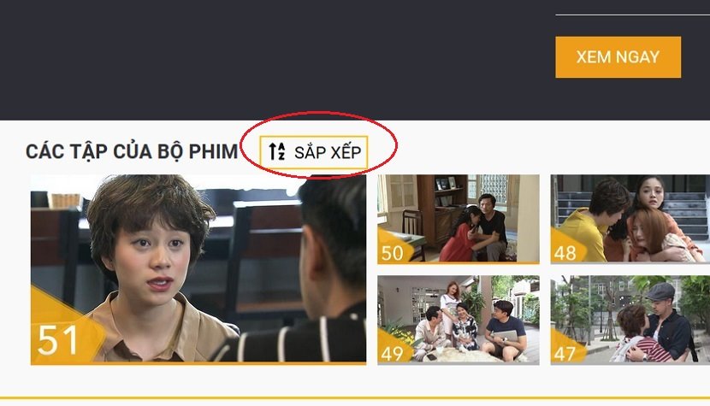This screenshot has height=406, width=710.
Task: Click the thin line above XEM NGAY
Action: click(x=632, y=15)
